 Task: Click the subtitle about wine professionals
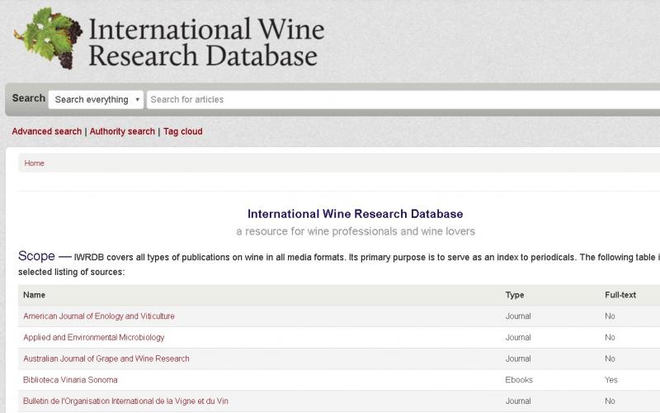356,231
